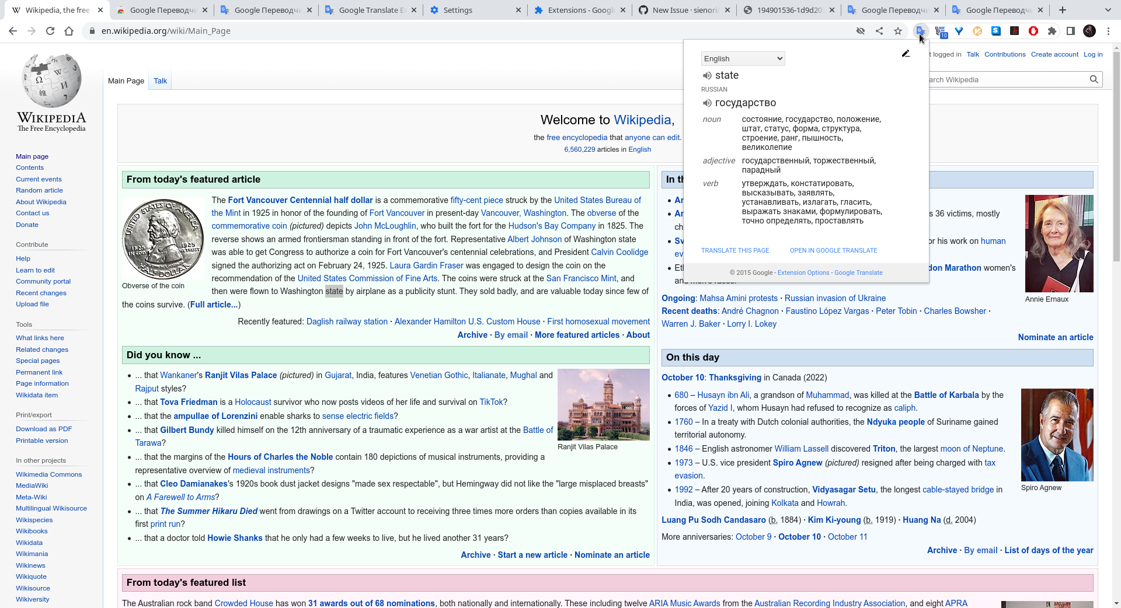Open the Mahsa Amini protests link
This screenshot has width=1121, height=608.
[739, 298]
